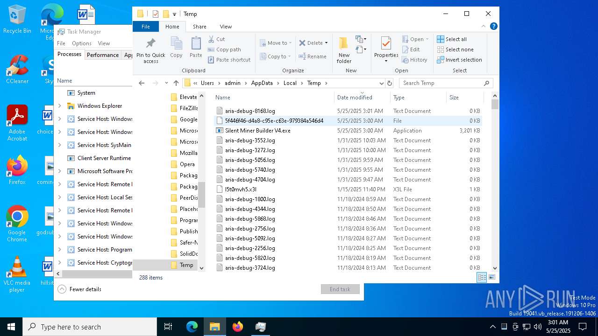Open the File ribbon tab
This screenshot has width=598, height=336.
coord(146,27)
